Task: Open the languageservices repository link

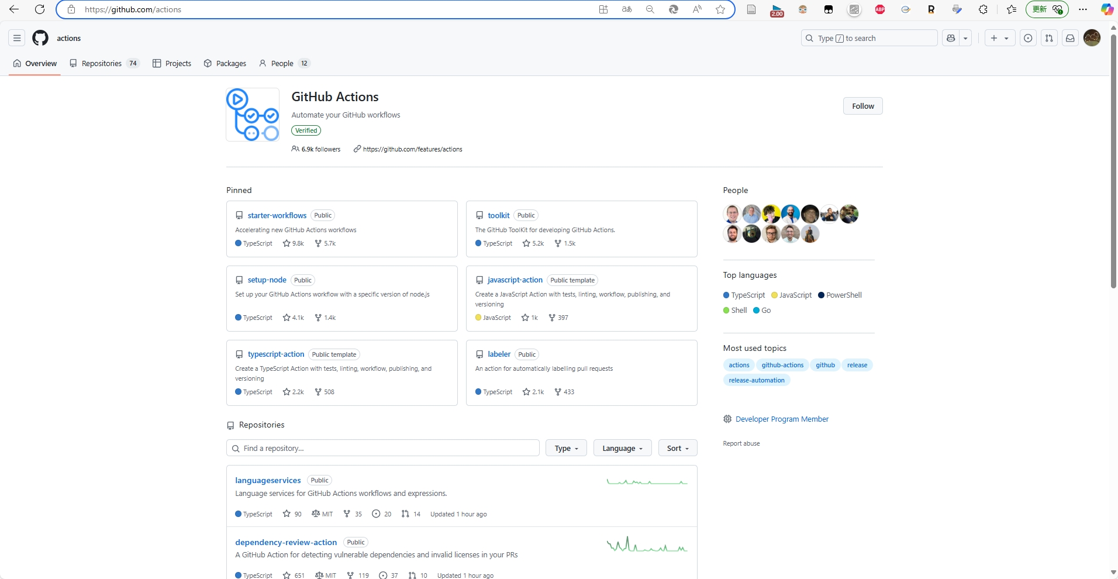Action: (x=268, y=480)
